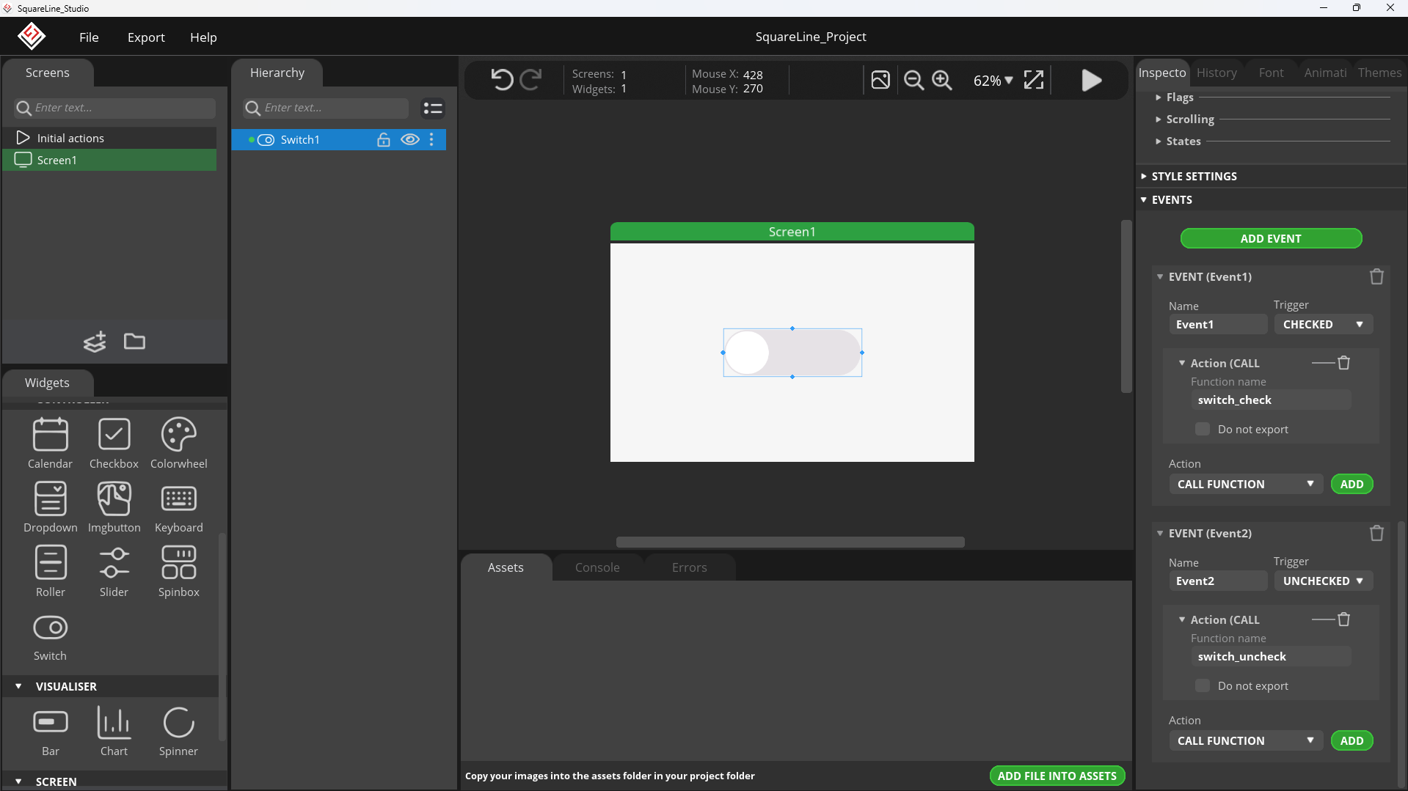Select Screen1 in Screens list
This screenshot has height=791, width=1408.
click(110, 160)
